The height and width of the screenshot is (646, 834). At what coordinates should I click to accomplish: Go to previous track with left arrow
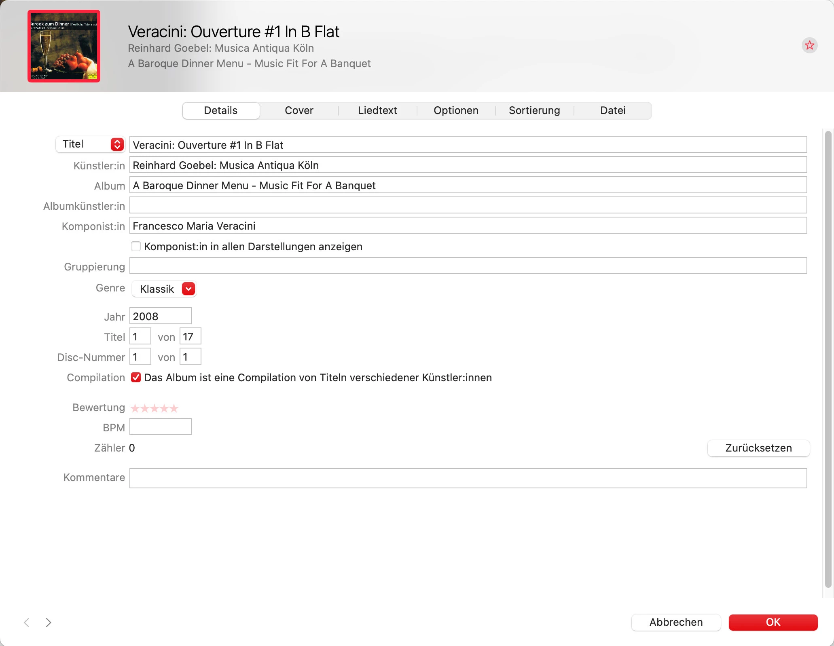point(27,622)
